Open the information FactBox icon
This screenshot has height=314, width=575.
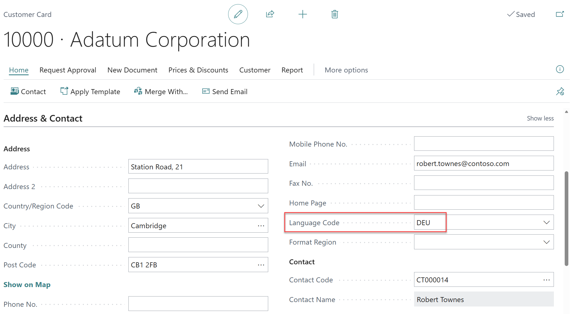coord(560,69)
